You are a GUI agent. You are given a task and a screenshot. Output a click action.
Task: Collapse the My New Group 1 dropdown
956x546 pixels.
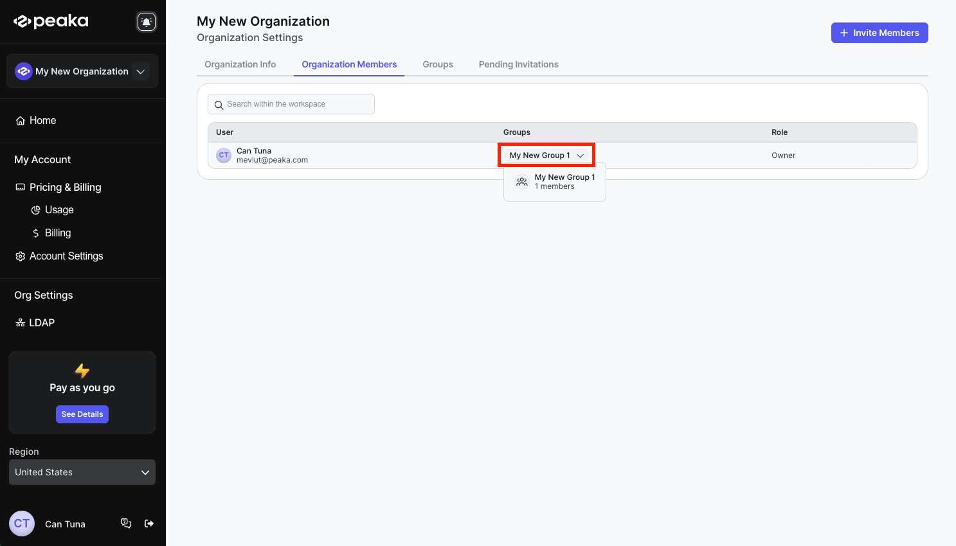tap(546, 155)
